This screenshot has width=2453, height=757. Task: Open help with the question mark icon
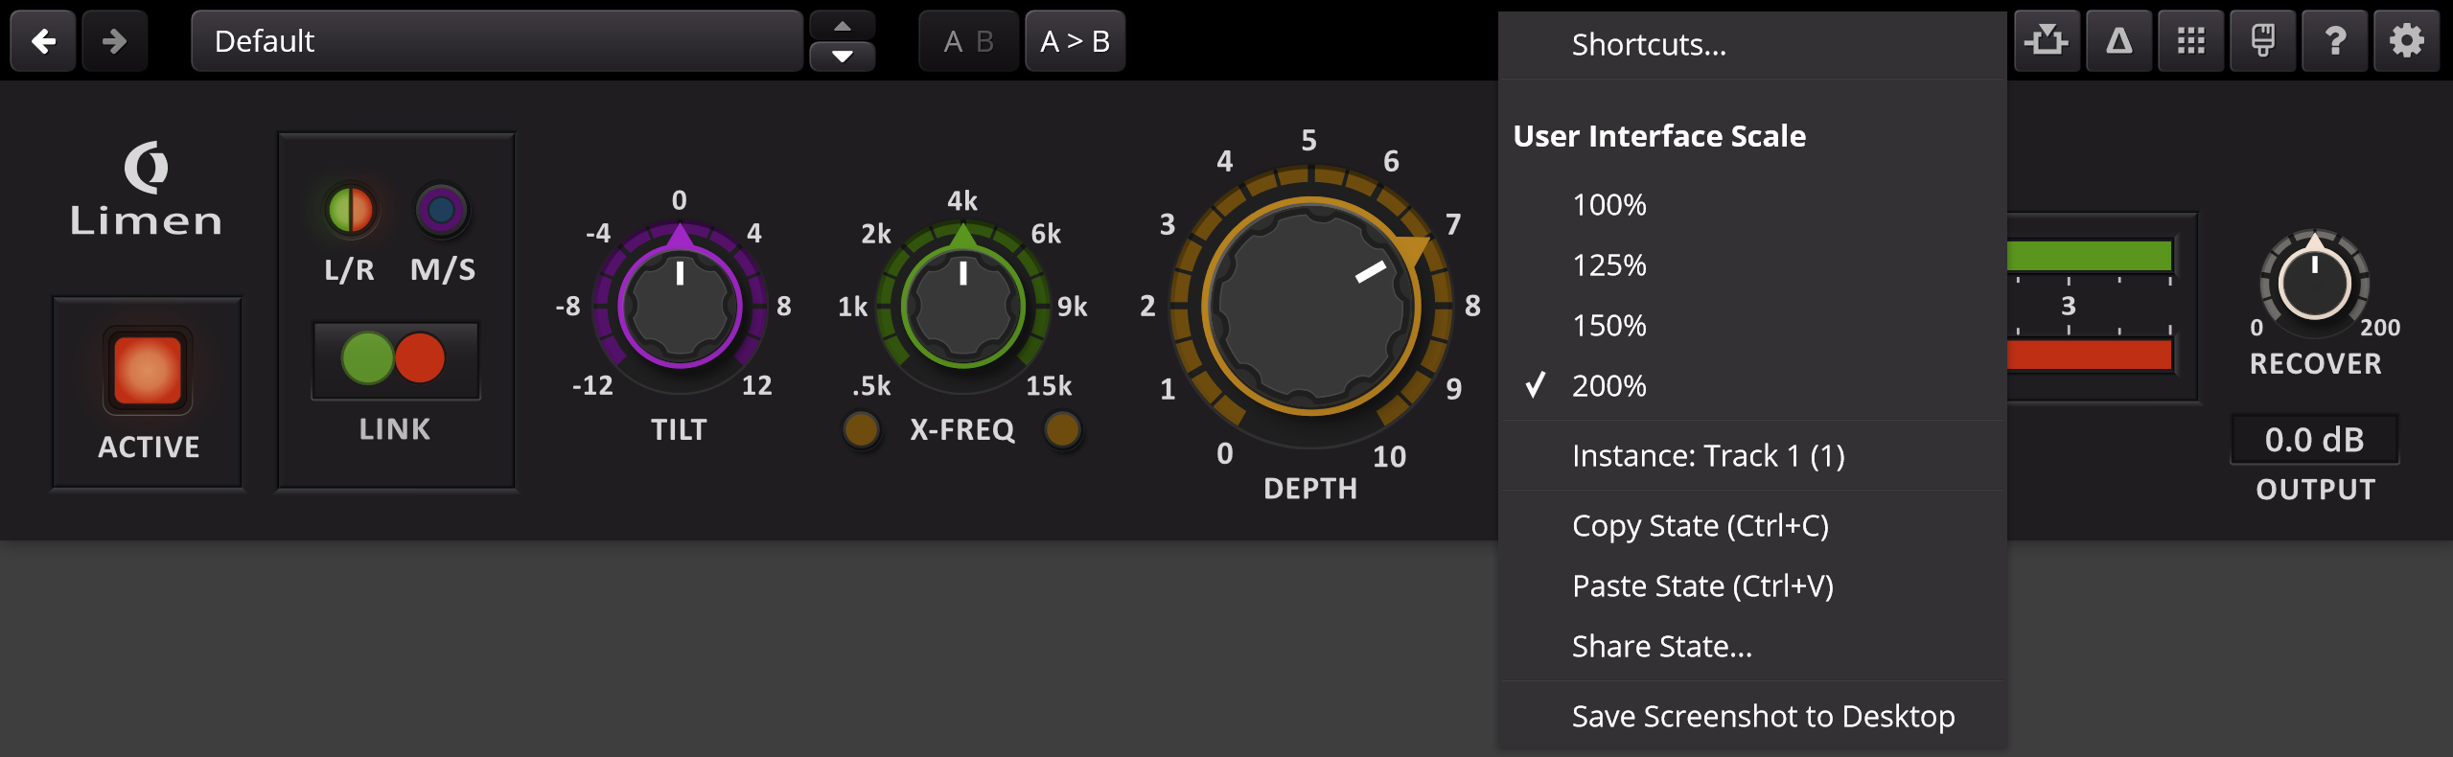[x=2335, y=41]
